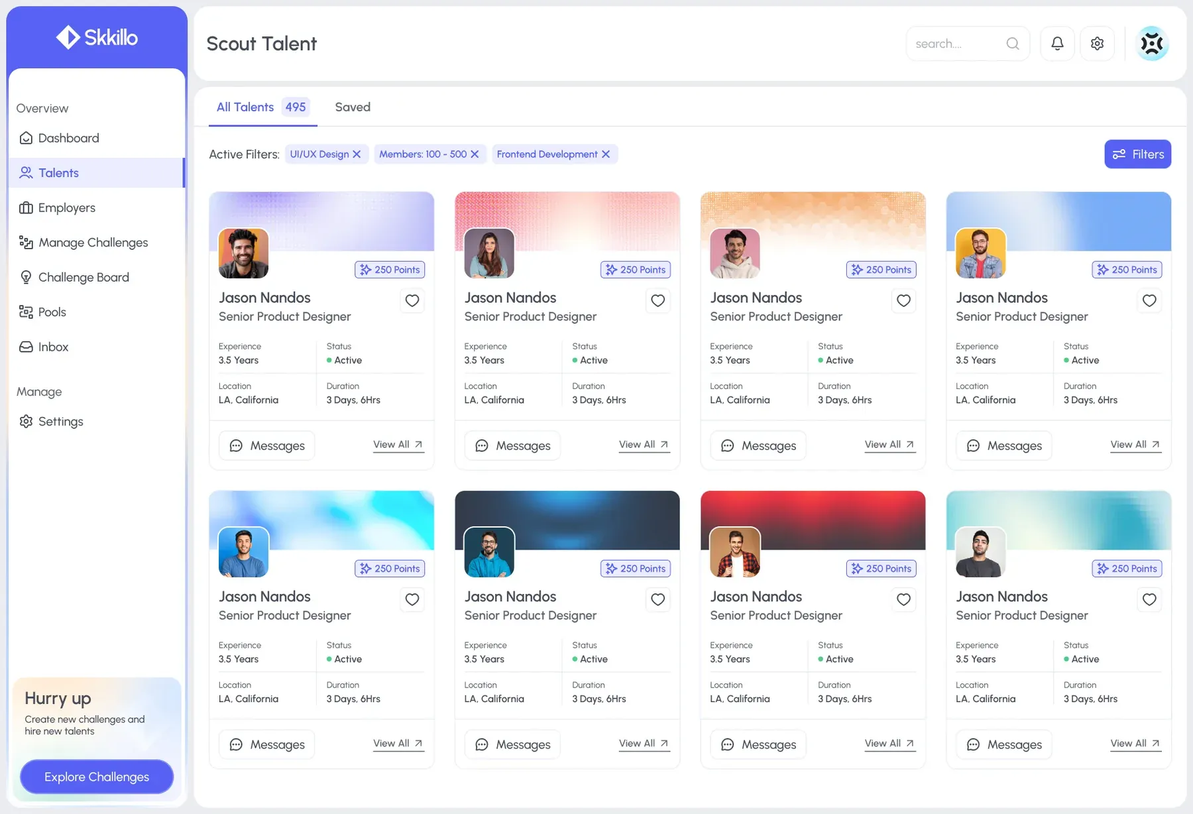The width and height of the screenshot is (1193, 814).
Task: Click the bearded man's avatar on the purple-banner card
Action: click(244, 253)
